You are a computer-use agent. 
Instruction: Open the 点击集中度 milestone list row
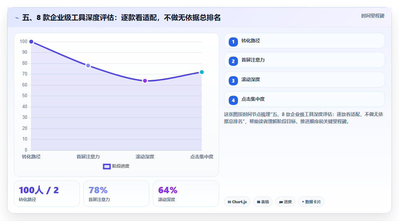304,99
